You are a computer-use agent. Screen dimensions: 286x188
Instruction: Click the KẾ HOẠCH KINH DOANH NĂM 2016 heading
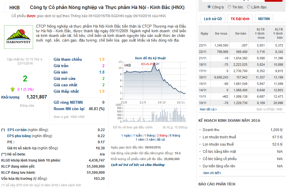pyautogui.click(x=229, y=120)
